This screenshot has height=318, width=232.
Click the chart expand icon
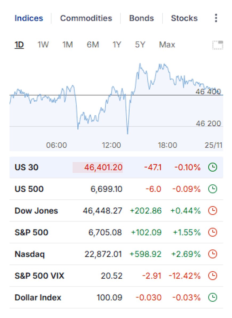click(x=218, y=45)
